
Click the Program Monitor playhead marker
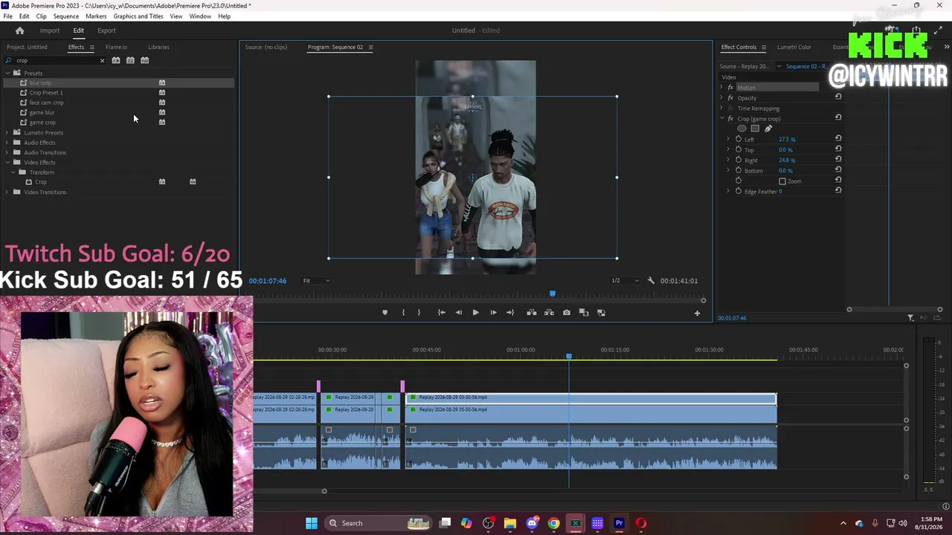[552, 294]
